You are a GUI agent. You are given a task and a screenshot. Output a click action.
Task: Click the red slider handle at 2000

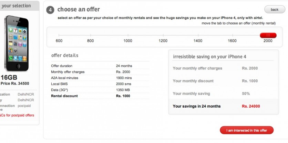(268, 35)
